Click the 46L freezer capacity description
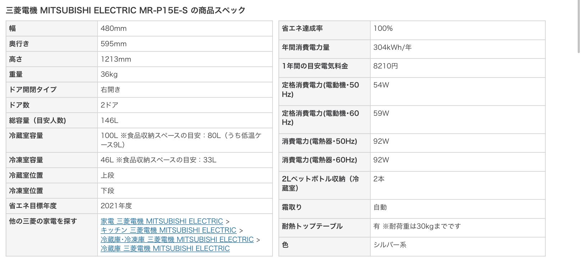Viewport: 582px width, 271px height. [x=158, y=160]
